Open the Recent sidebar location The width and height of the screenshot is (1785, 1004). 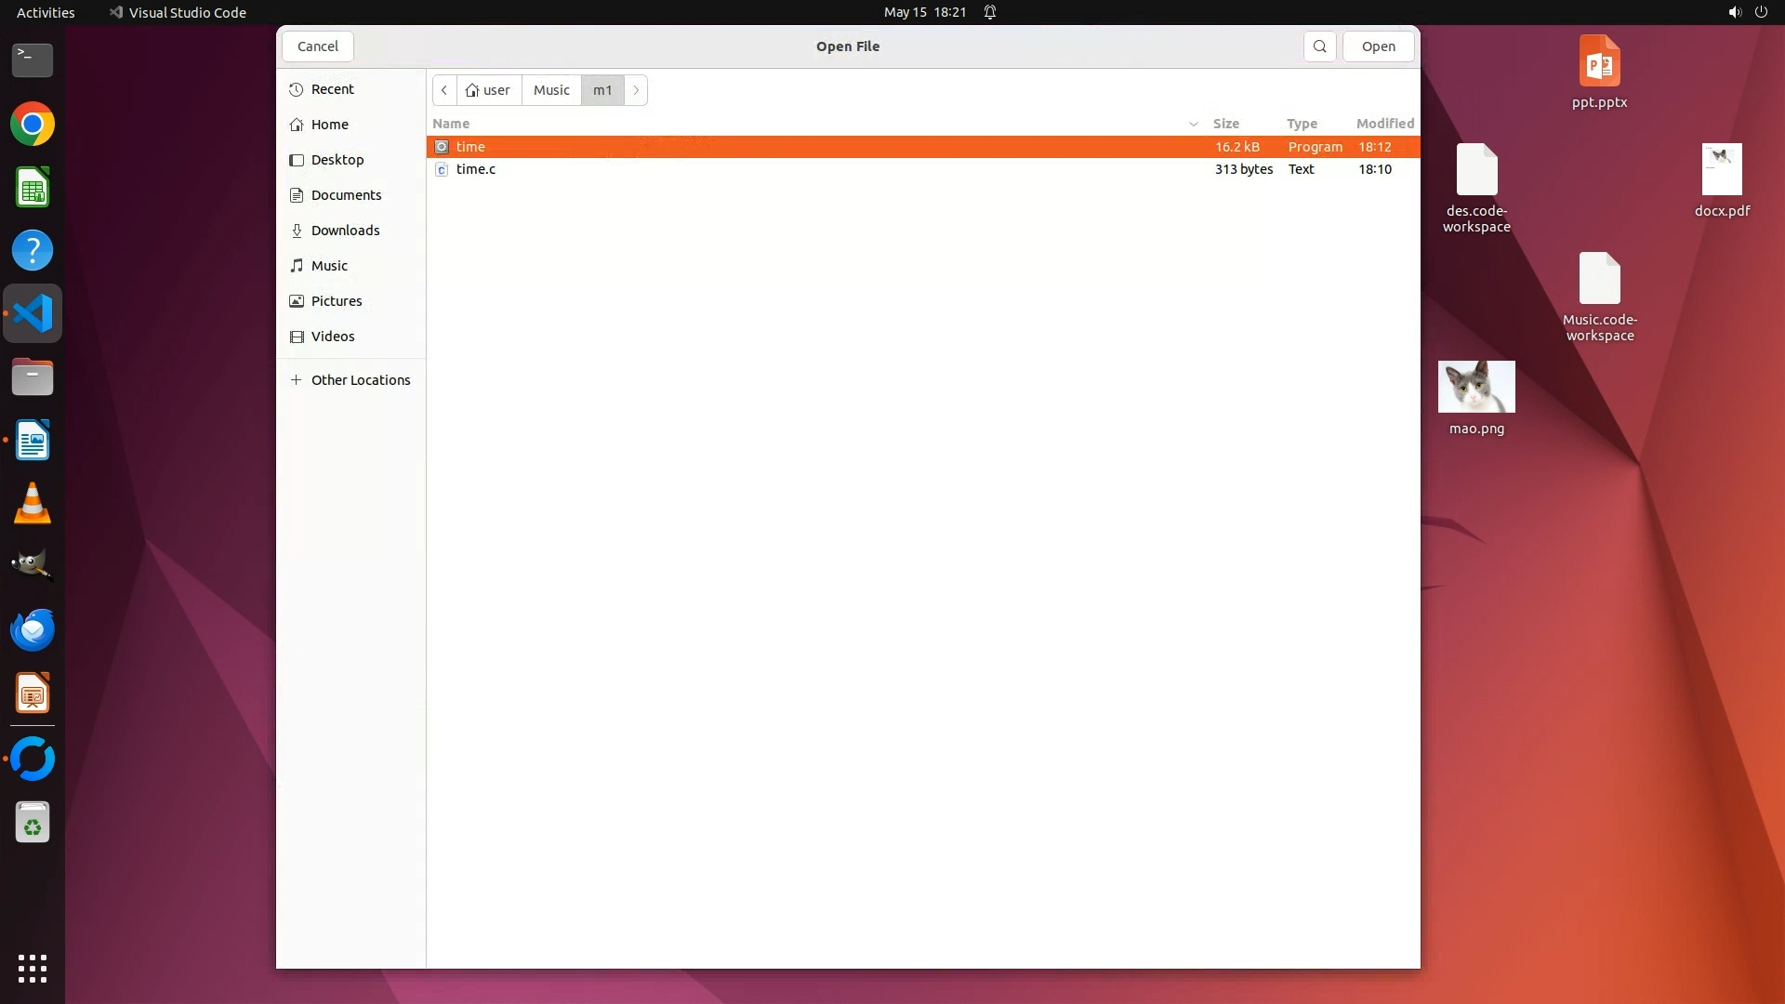332,89
